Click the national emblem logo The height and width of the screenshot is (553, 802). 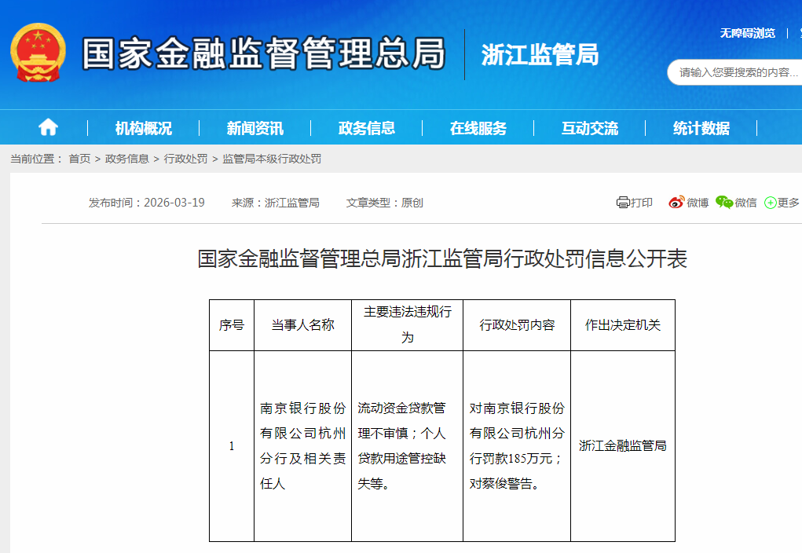[x=37, y=55]
